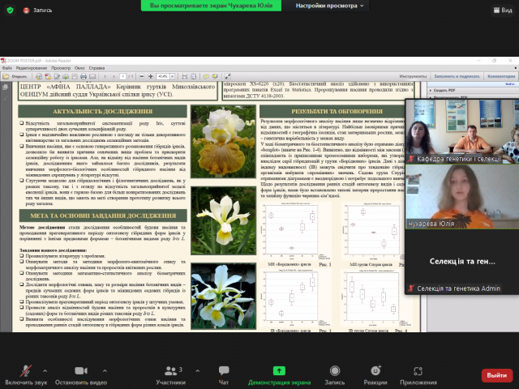Go to next page arrow

coord(114,76)
